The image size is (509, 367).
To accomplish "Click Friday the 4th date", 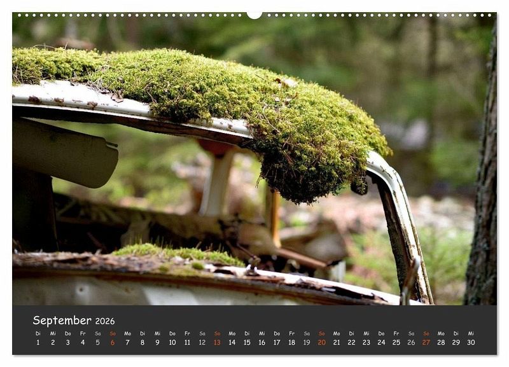I will tap(83, 342).
